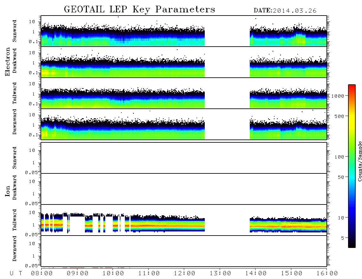The image size is (362, 279).
Task: Select the Ion Tailward panel label
Action: coord(15,220)
